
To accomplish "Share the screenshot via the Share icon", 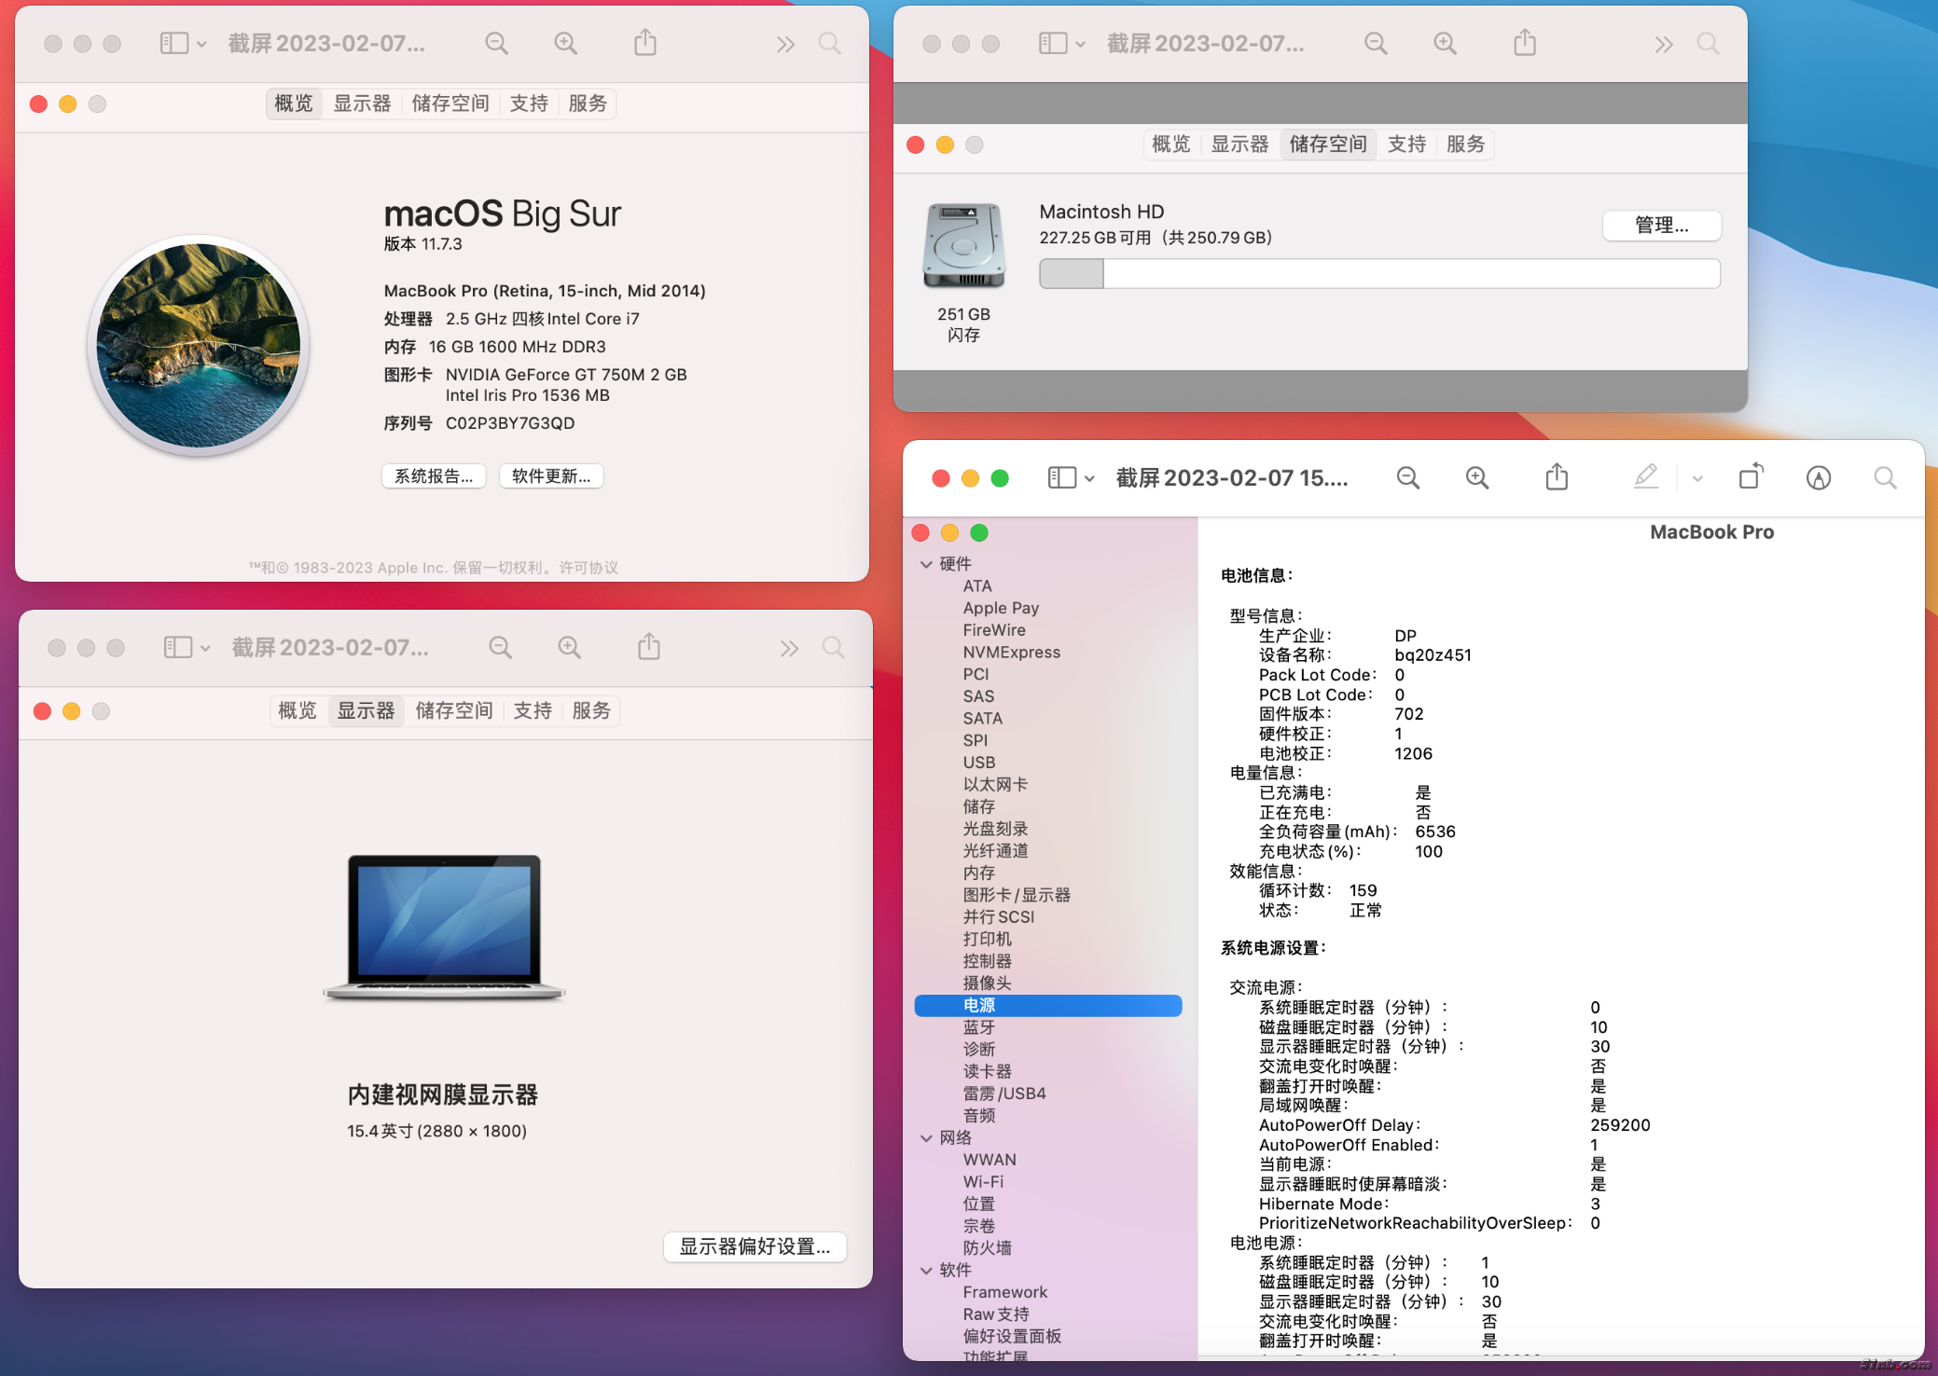I will click(1556, 477).
